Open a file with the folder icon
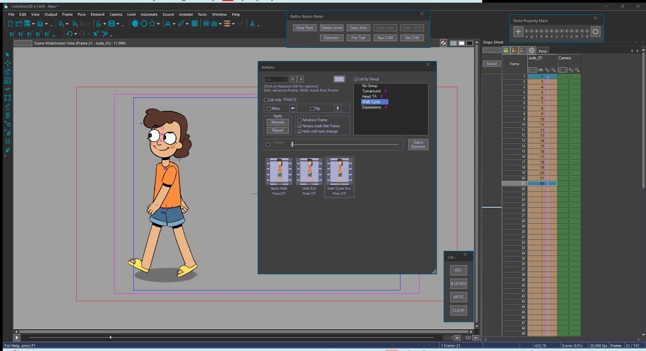This screenshot has height=351, width=646. pyautogui.click(x=19, y=24)
